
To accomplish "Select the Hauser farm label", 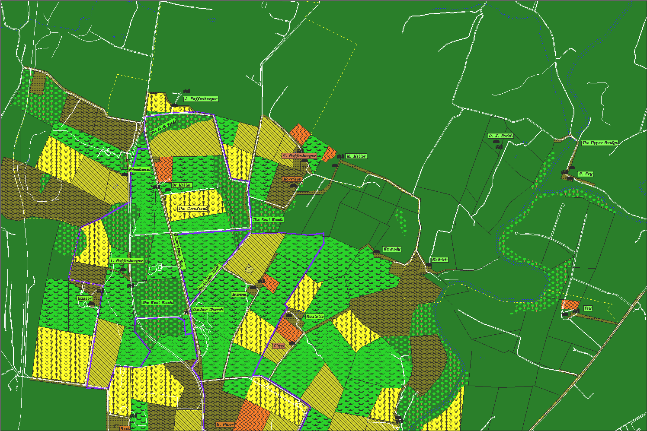I will point(85,298).
